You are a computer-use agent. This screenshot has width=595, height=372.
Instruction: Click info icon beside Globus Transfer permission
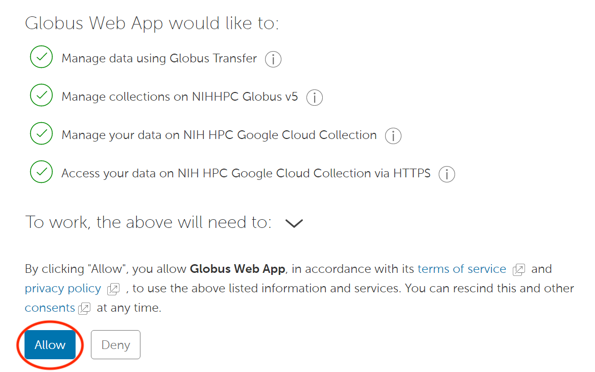pos(273,59)
